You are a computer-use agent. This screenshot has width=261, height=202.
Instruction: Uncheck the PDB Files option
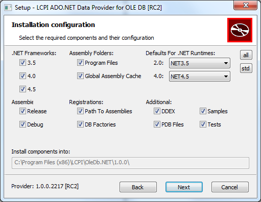[x=157, y=124]
